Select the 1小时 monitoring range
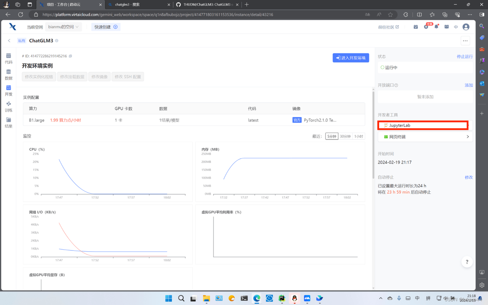The height and width of the screenshot is (305, 488). [358, 136]
